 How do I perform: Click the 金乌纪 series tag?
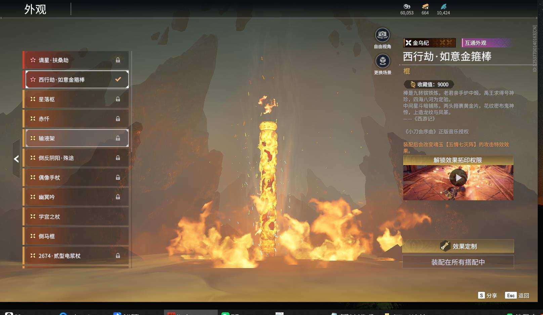[429, 43]
